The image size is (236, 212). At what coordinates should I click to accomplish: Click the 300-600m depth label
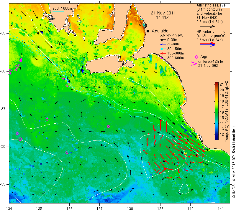pos(176,58)
